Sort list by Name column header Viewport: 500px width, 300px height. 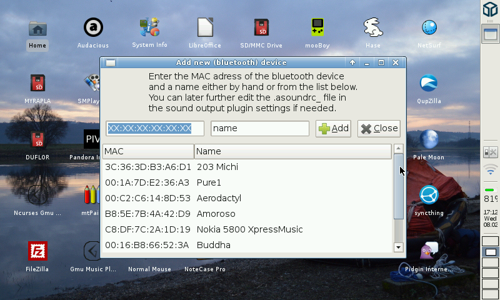tap(292, 151)
